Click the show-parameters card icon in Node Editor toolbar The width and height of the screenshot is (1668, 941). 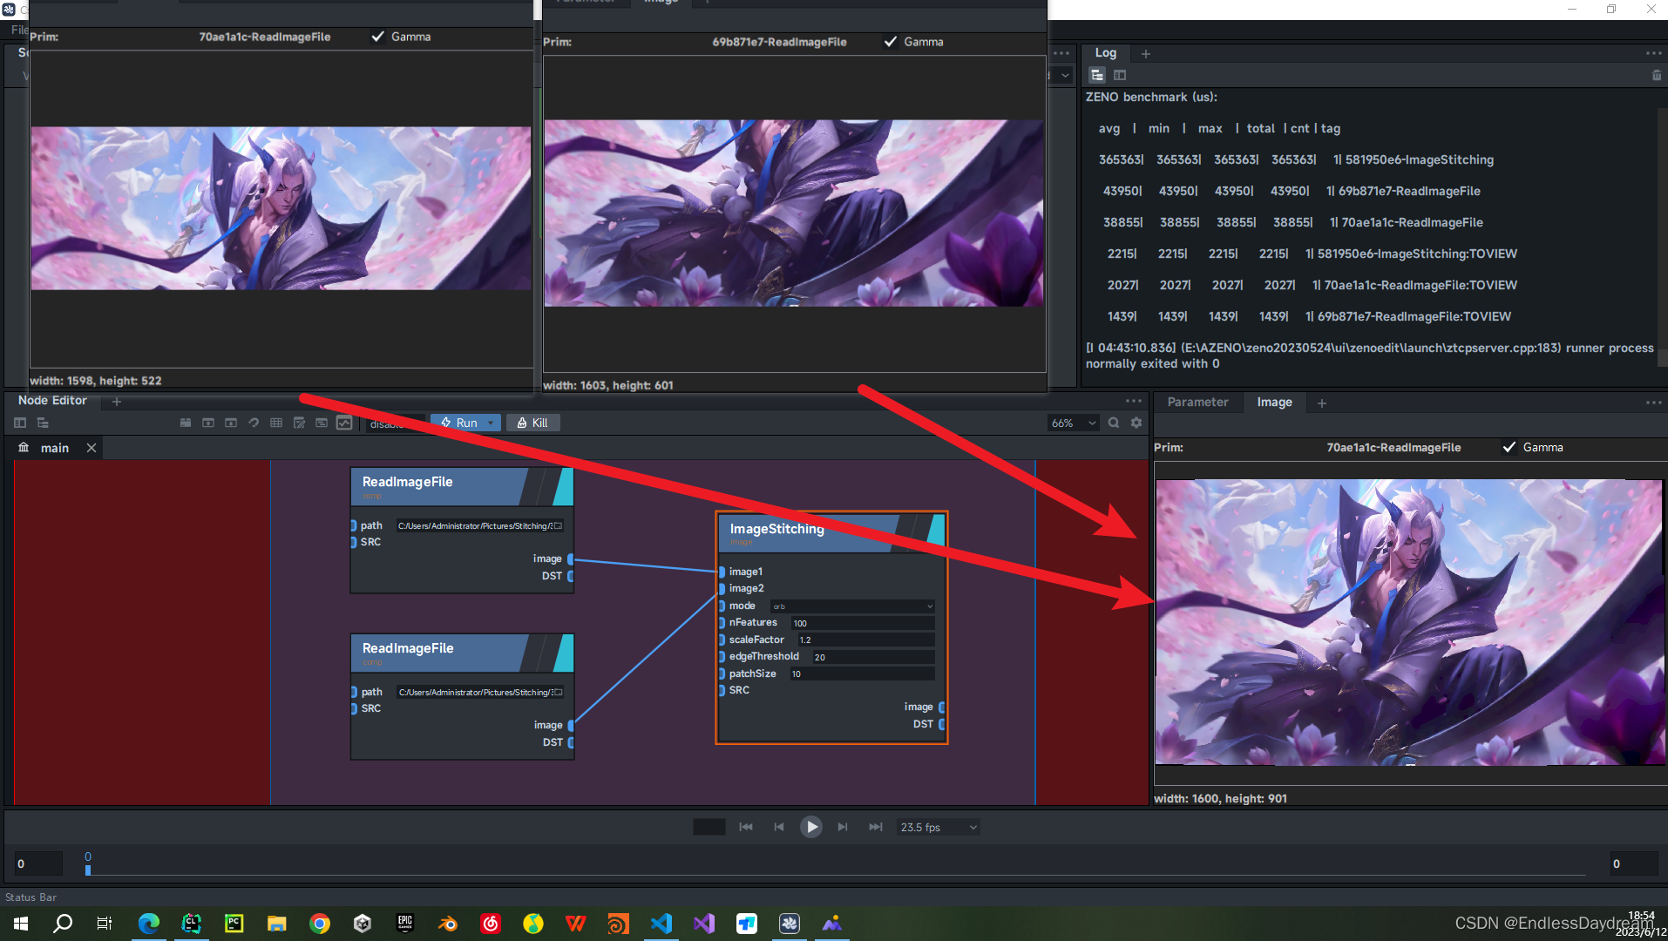tap(322, 423)
